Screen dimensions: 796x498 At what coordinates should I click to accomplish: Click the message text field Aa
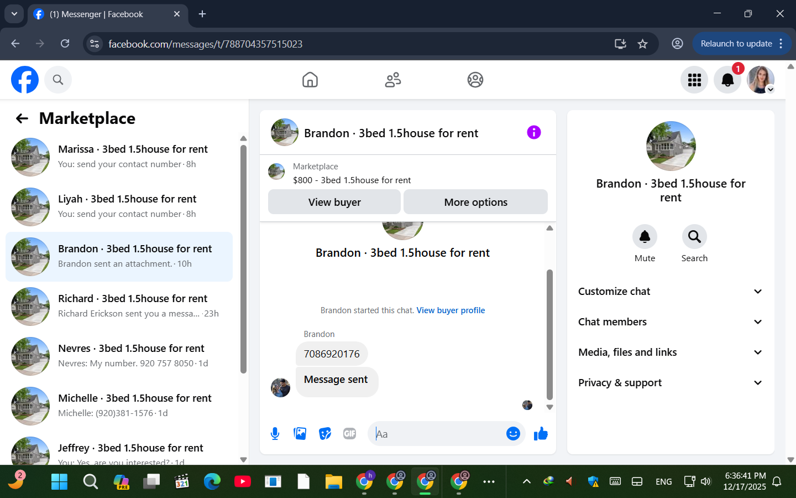click(437, 434)
